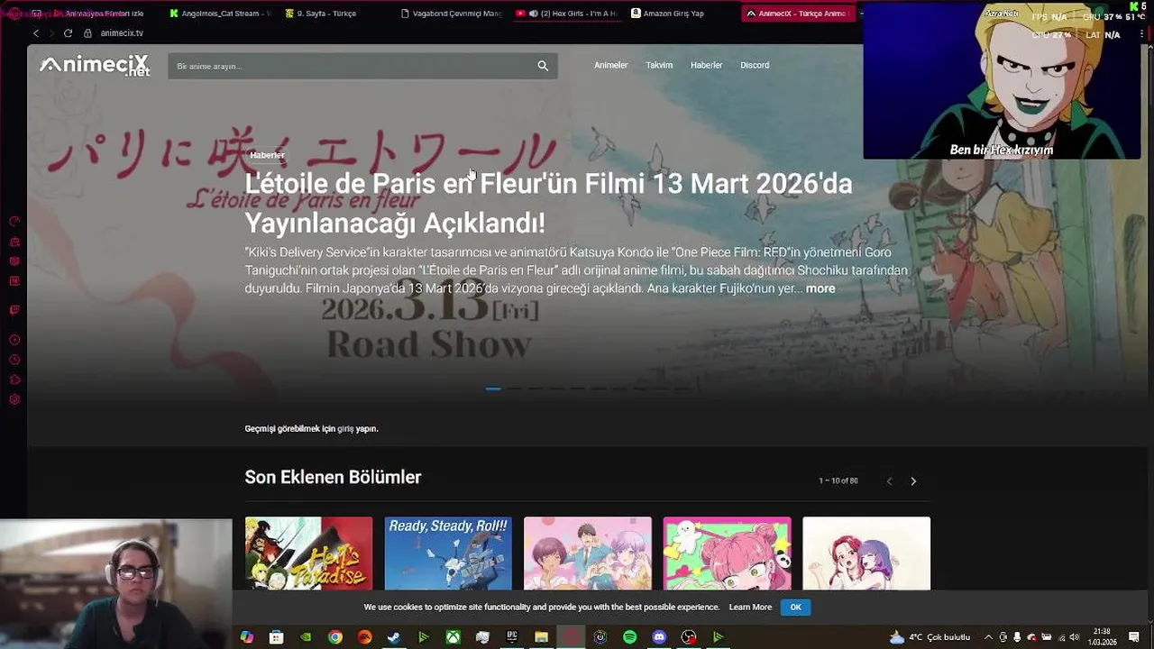This screenshot has height=649, width=1154.
Task: Open Epic Games from the taskbar
Action: click(x=512, y=637)
